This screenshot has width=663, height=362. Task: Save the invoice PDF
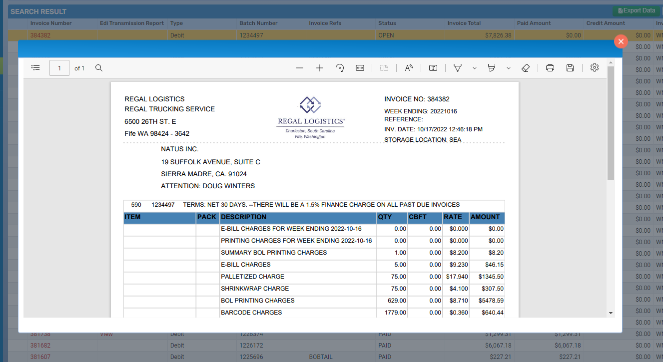(x=570, y=68)
